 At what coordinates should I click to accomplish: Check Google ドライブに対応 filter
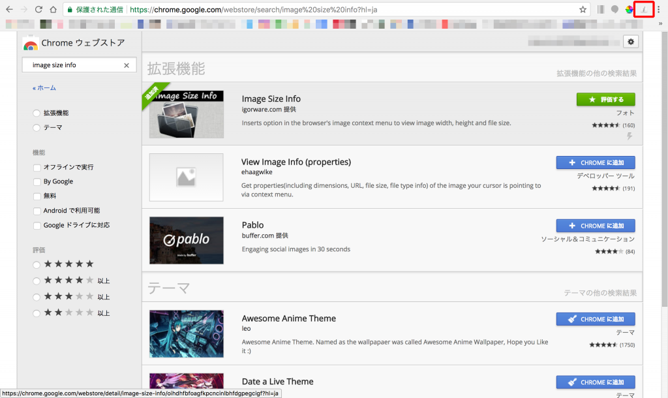[37, 225]
